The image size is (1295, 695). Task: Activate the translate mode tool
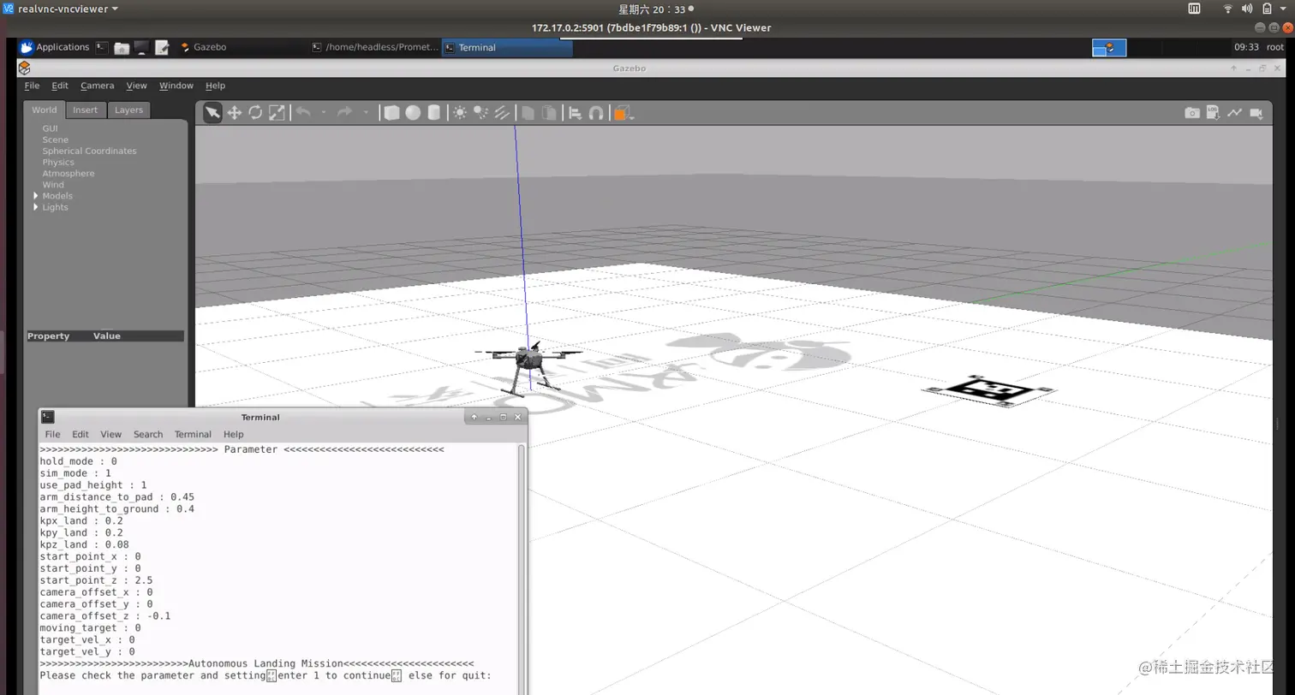(234, 112)
